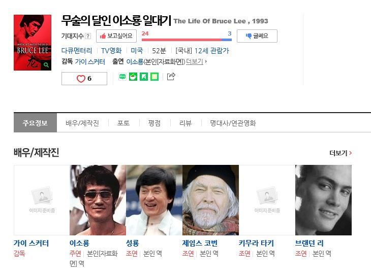Expand the cast list with 더보기 link

pyautogui.click(x=196, y=61)
